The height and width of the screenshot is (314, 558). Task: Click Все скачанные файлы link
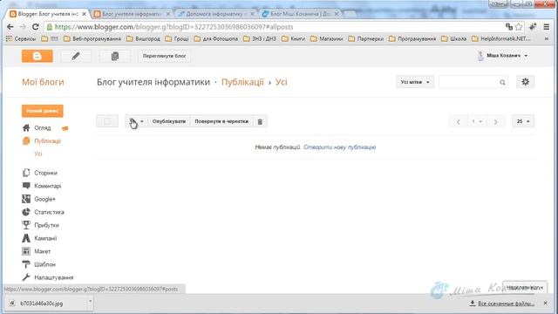[502, 304]
